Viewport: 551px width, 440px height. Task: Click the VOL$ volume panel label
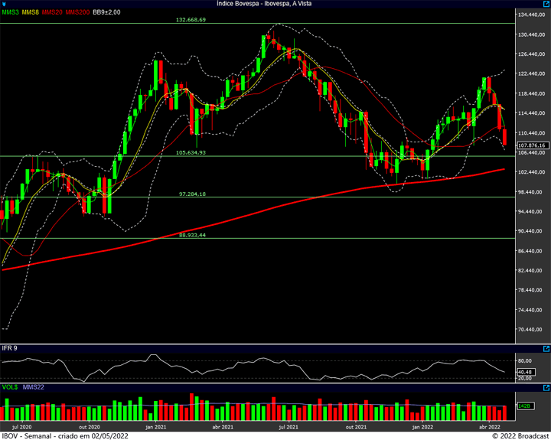click(x=11, y=388)
